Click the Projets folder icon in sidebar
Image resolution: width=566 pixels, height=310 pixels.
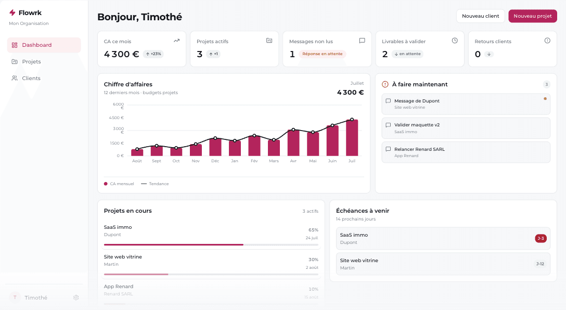click(x=15, y=62)
